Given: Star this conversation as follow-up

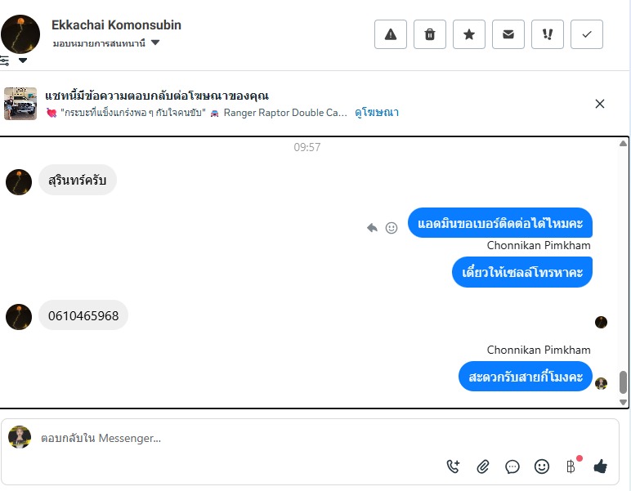Looking at the screenshot, I should [x=469, y=34].
